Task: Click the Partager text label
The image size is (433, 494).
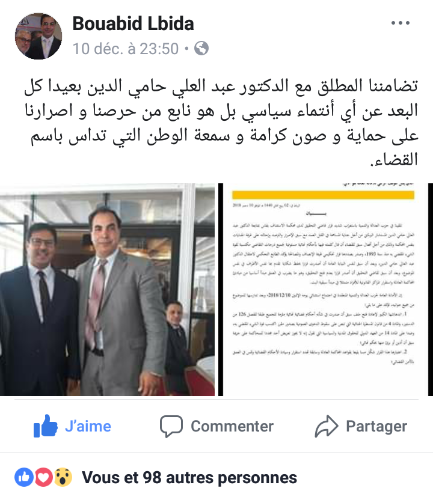Action: (376, 426)
